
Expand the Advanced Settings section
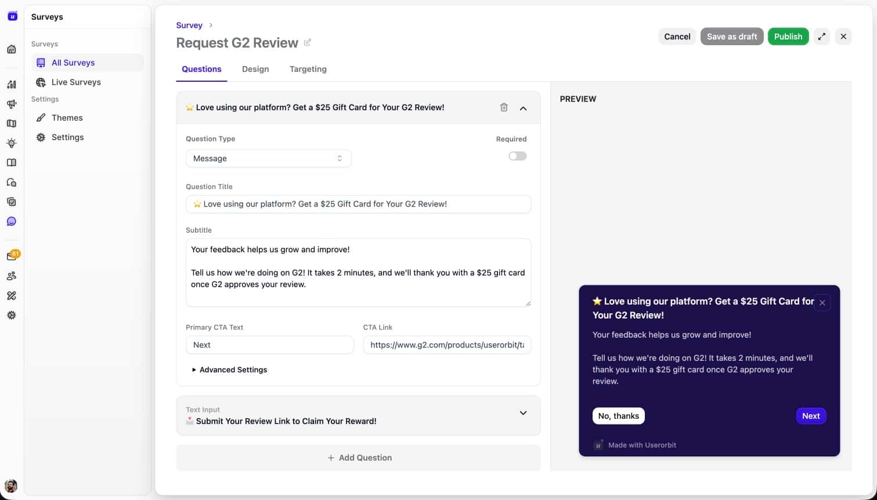tap(229, 369)
